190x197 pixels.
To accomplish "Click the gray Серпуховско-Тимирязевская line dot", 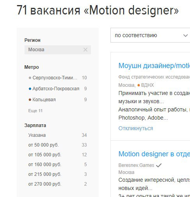I will (x=30, y=78).
